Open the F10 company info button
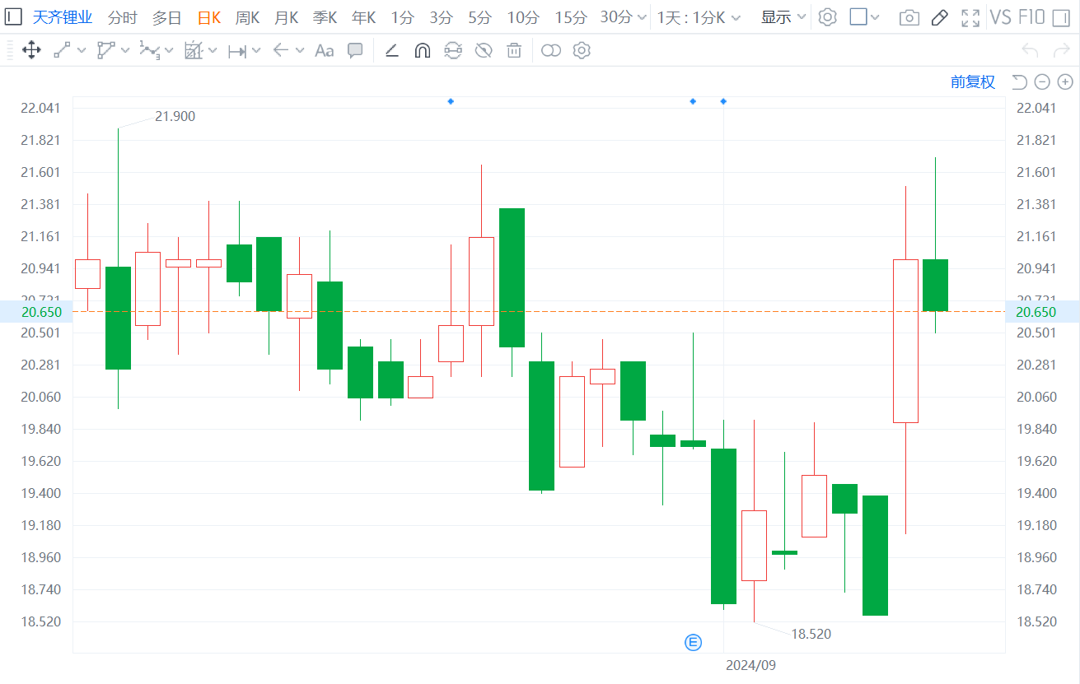The width and height of the screenshot is (1080, 684). click(x=1031, y=17)
